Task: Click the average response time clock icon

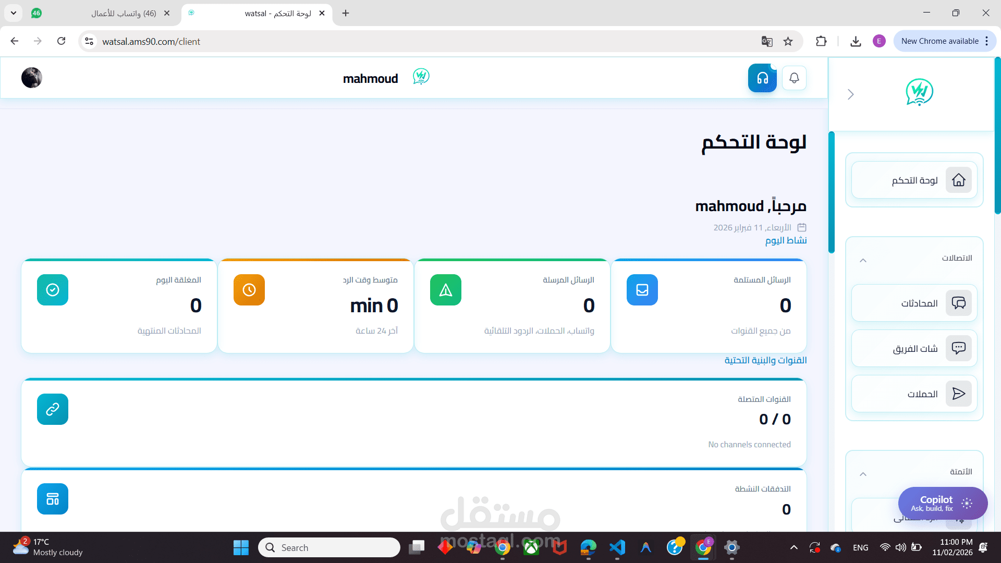Action: pyautogui.click(x=249, y=290)
